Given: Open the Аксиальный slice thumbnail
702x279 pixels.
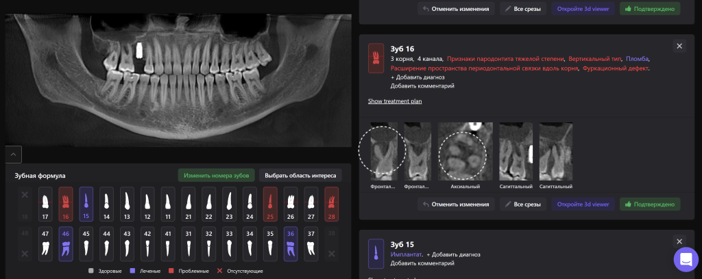Looking at the screenshot, I should pyautogui.click(x=464, y=152).
